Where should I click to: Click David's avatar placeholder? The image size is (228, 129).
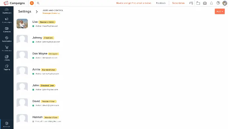22,103
